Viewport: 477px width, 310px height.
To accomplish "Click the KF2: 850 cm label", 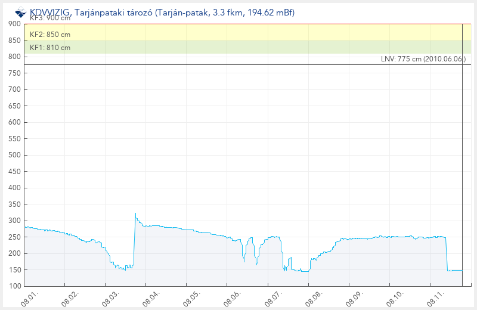I will tap(50, 35).
